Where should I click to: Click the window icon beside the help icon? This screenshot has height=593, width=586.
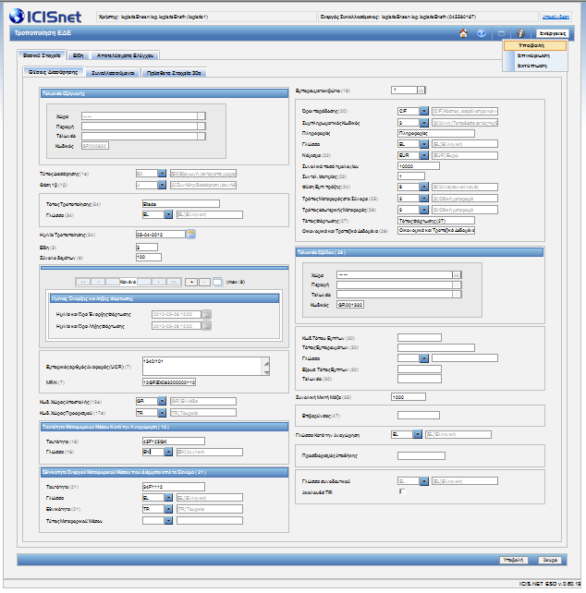[x=501, y=33]
